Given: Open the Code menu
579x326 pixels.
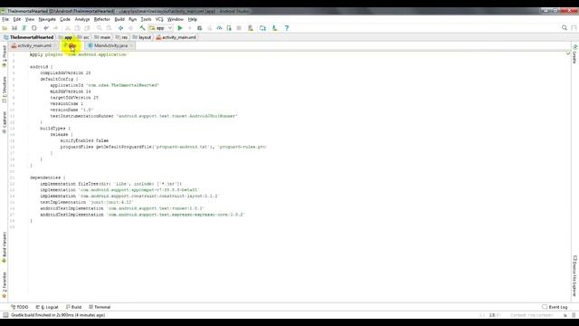Looking at the screenshot, I should click(x=65, y=19).
